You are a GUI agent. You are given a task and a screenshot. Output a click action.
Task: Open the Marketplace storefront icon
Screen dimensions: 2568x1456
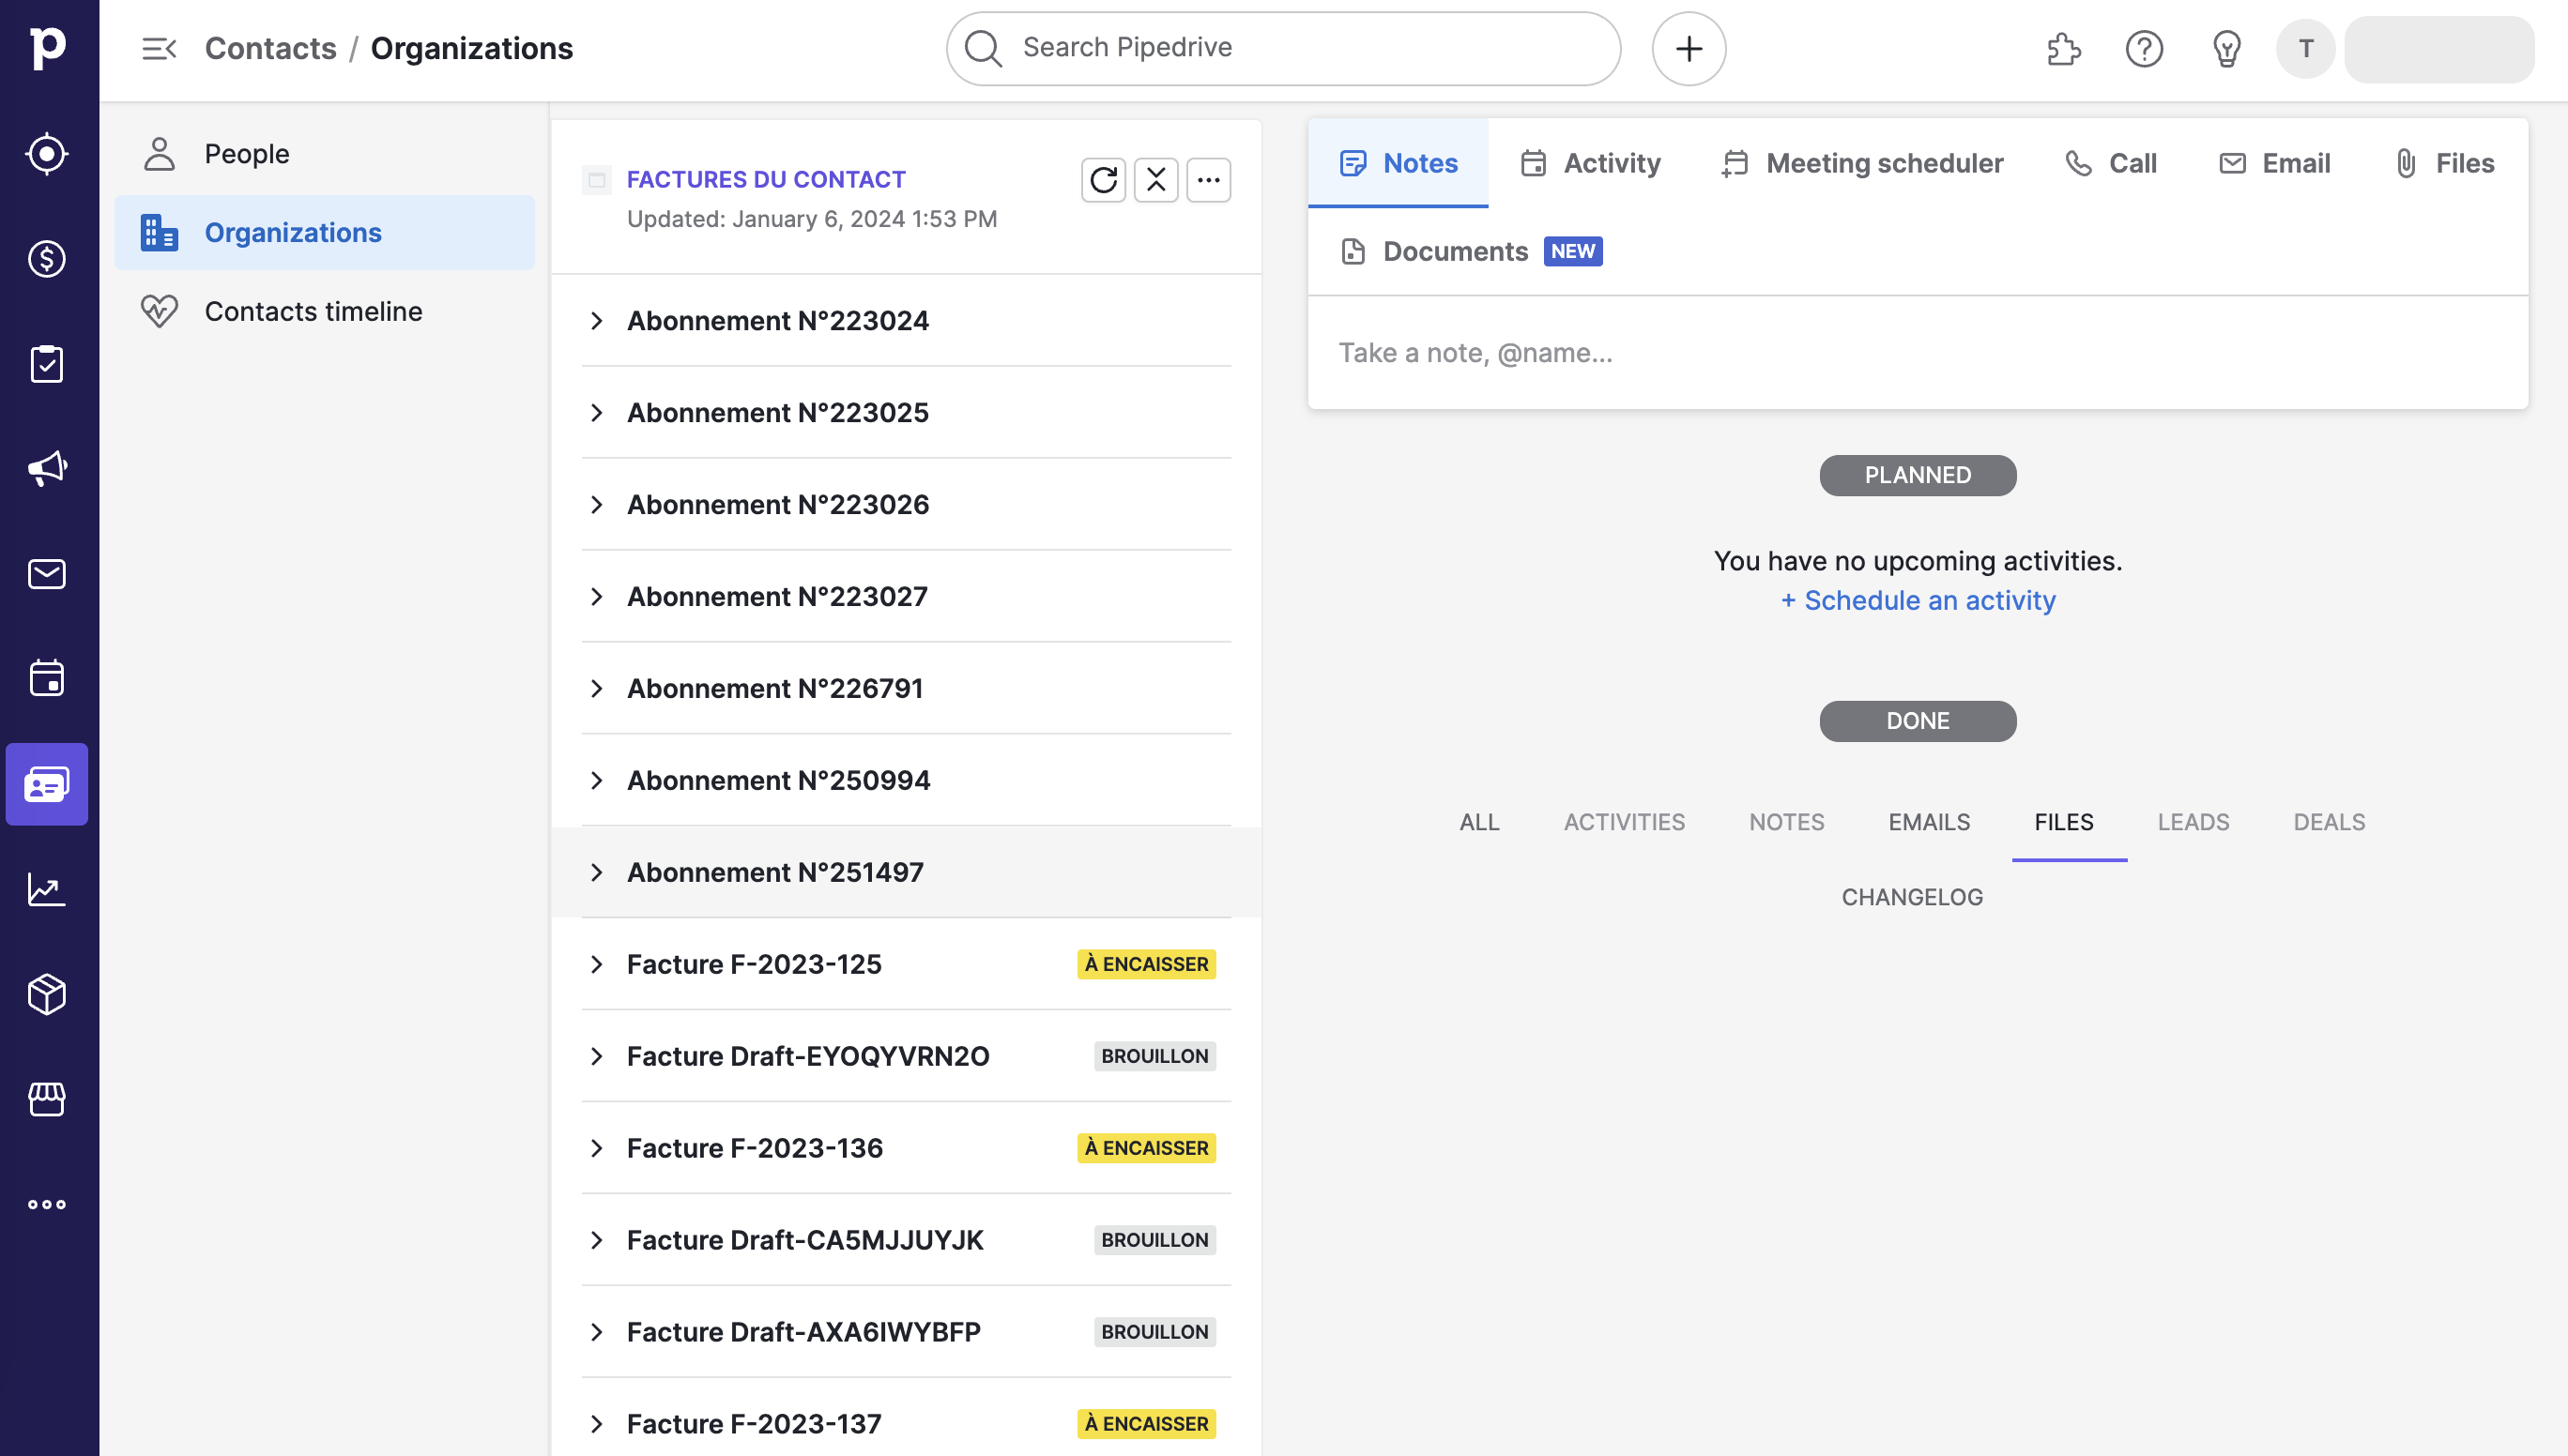[47, 1099]
